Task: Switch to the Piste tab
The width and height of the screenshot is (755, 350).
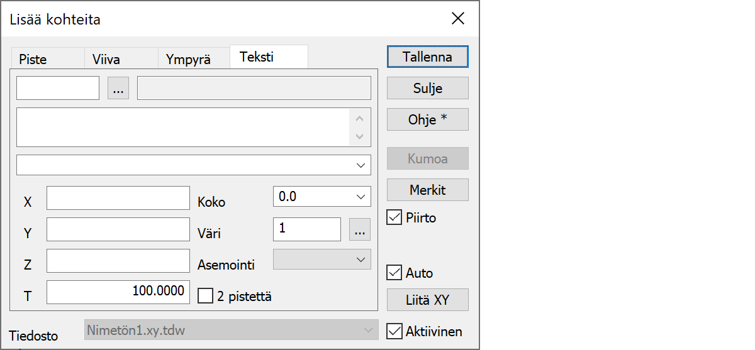Action: click(x=33, y=60)
